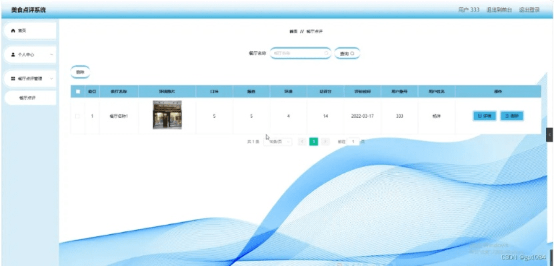Click the 共 1 条 total count text
The image size is (554, 266).
[x=253, y=142]
